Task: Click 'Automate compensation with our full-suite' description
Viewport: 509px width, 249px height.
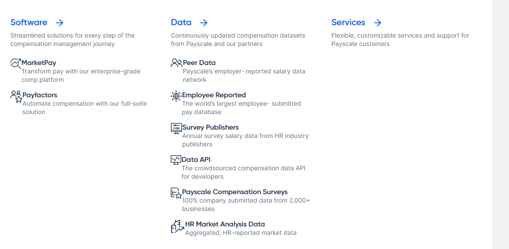Action: (x=85, y=103)
